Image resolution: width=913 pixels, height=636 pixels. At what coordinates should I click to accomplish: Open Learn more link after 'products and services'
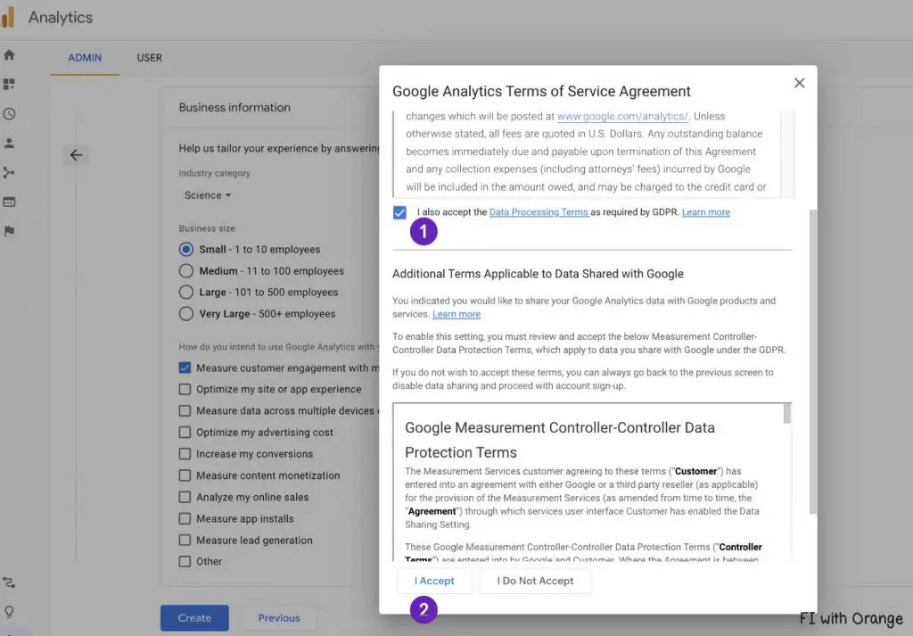[456, 314]
